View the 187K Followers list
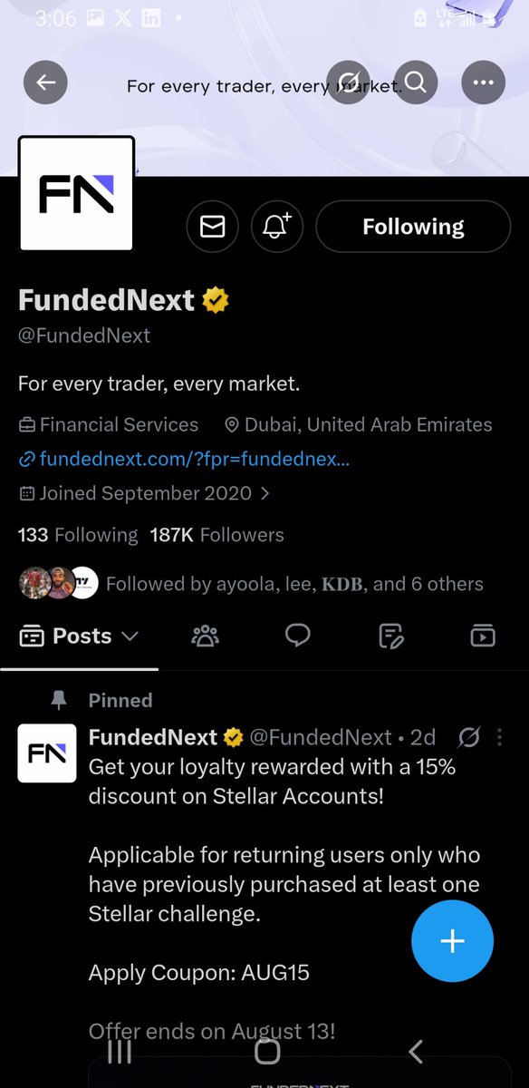This screenshot has height=1088, width=529. [x=217, y=535]
